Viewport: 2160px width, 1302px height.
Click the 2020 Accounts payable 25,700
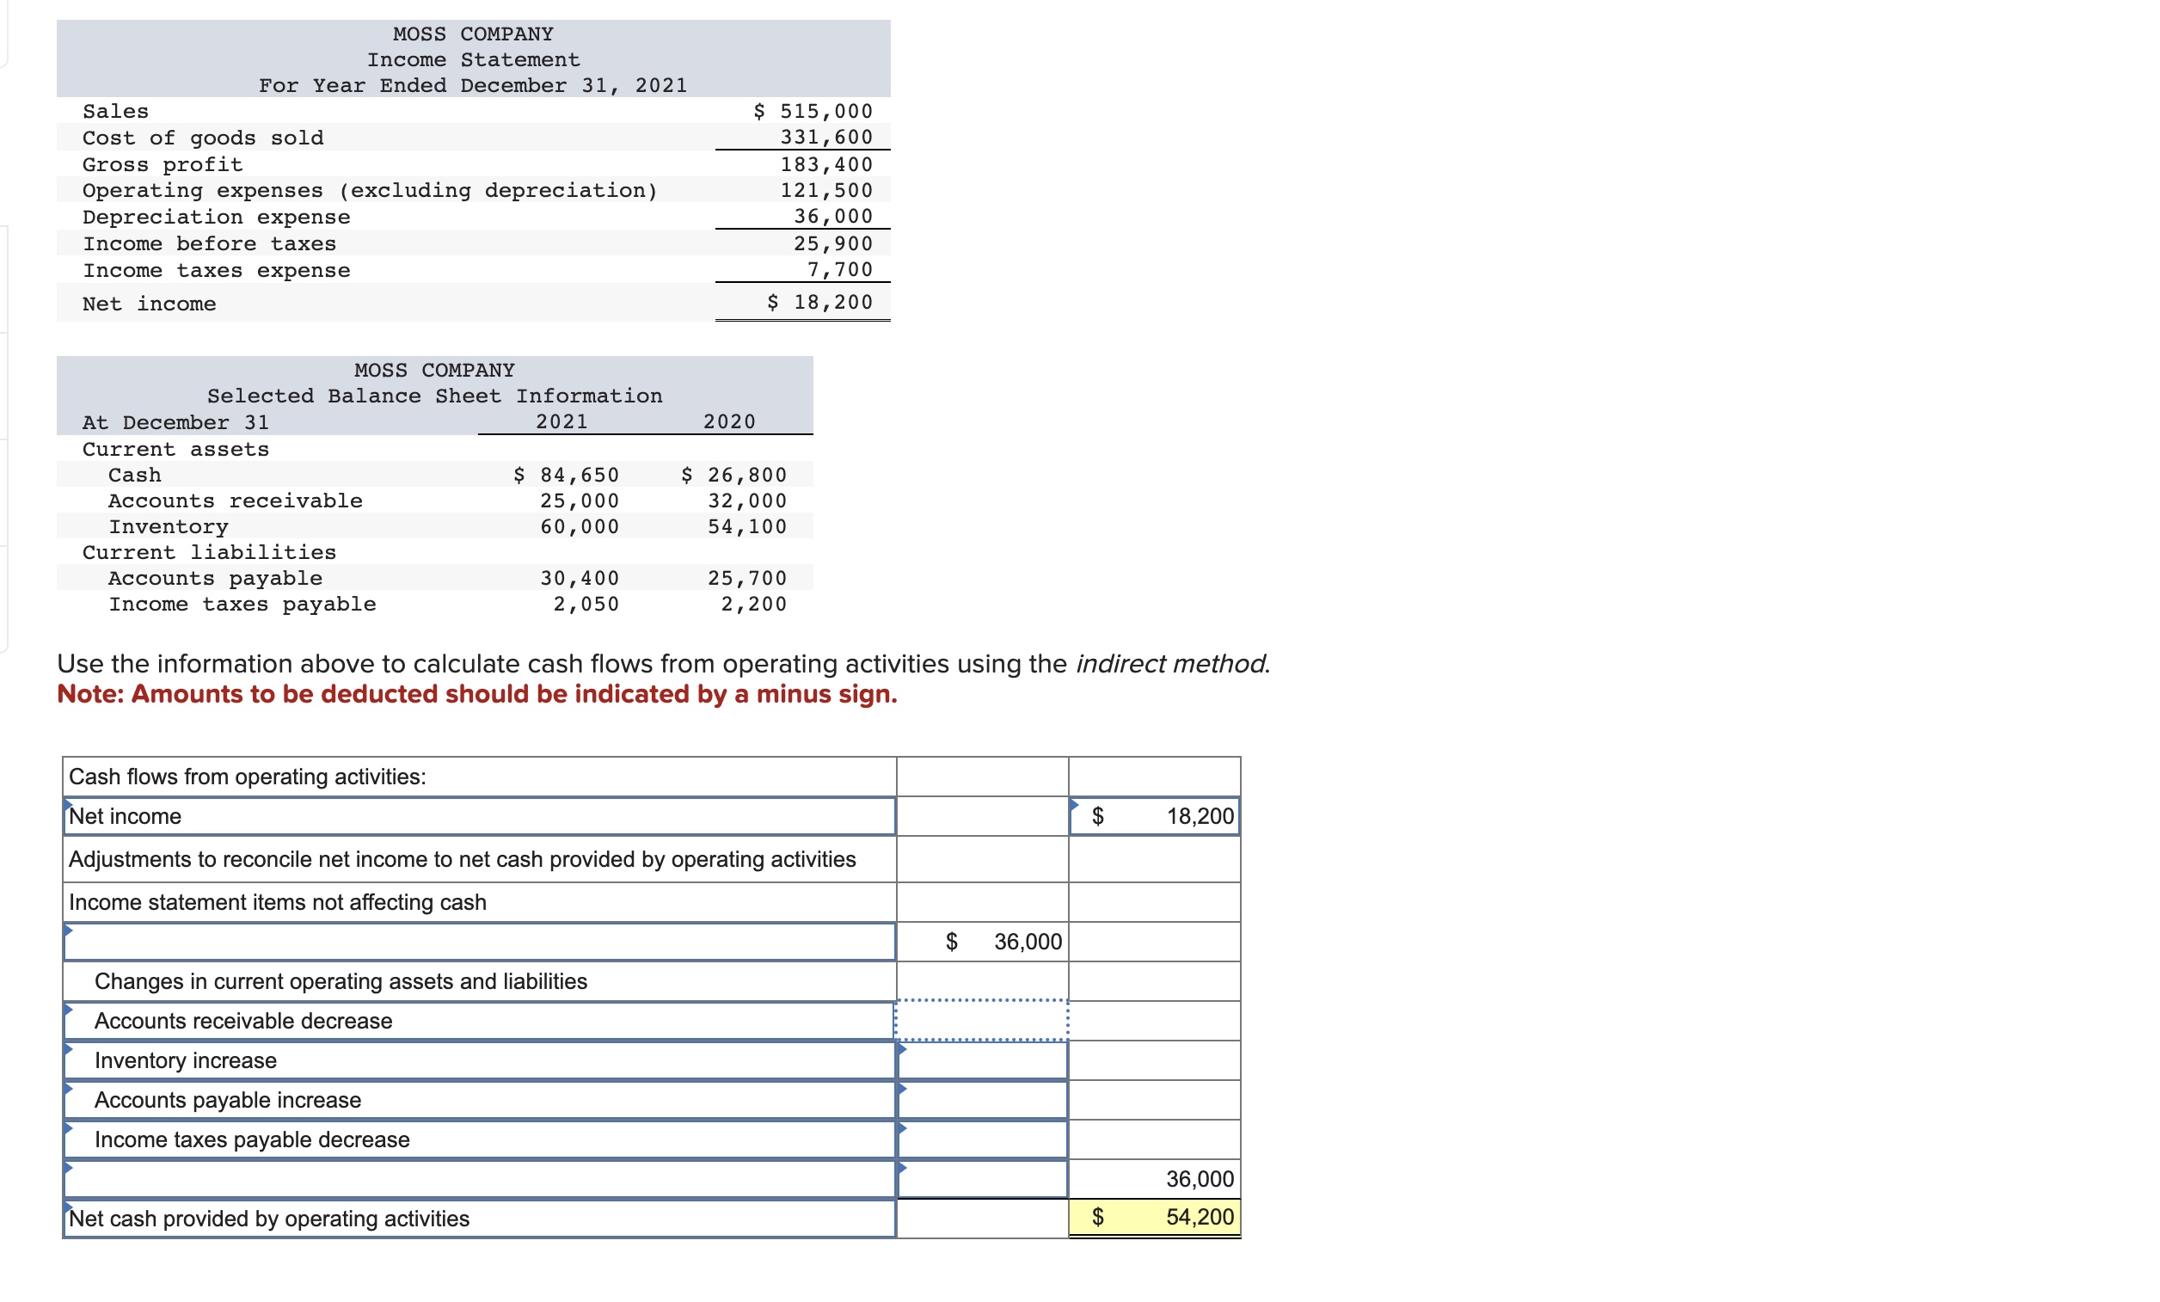(x=748, y=578)
